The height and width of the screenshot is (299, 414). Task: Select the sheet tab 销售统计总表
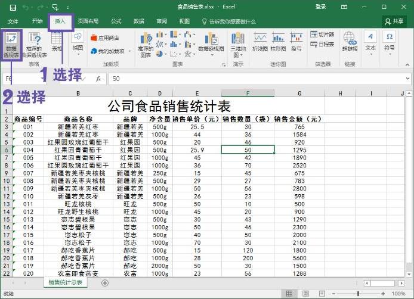(x=66, y=282)
